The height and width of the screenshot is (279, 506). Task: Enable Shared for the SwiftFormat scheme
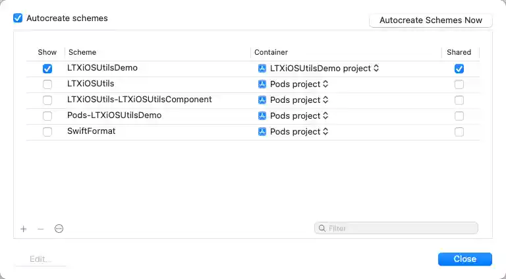(x=459, y=132)
